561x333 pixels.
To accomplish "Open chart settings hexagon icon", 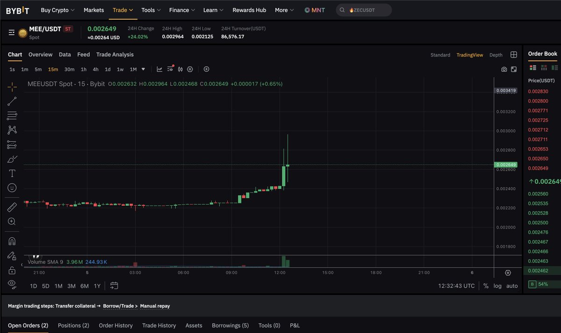I will point(190,69).
